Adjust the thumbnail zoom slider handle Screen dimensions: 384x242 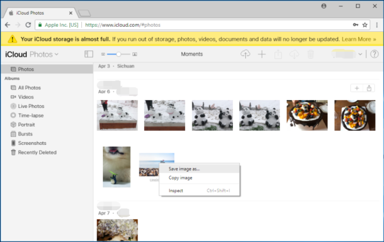coord(118,54)
